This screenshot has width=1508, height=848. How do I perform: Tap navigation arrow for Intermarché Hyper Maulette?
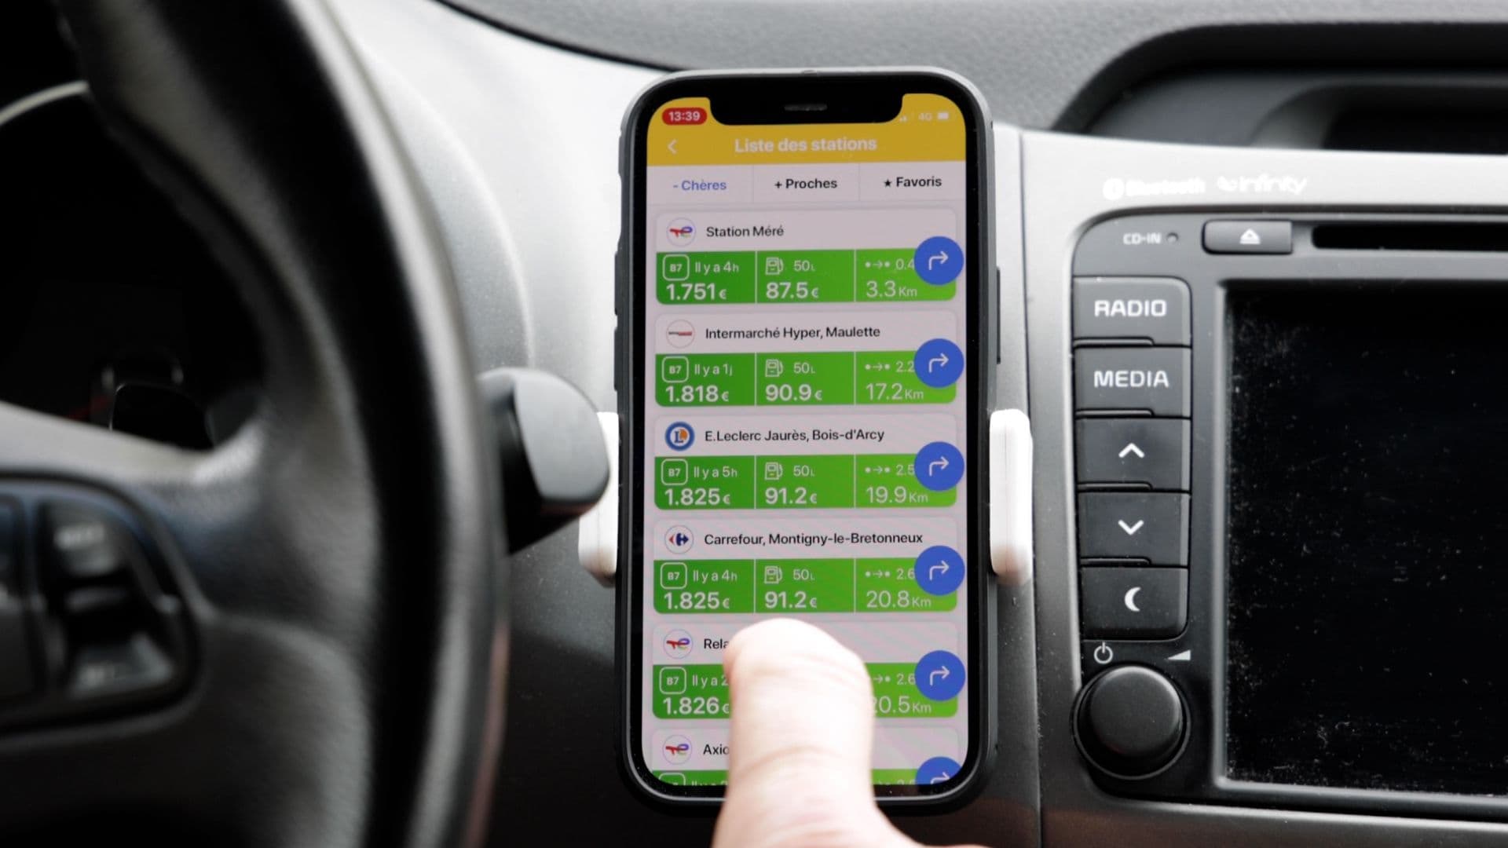[937, 363]
